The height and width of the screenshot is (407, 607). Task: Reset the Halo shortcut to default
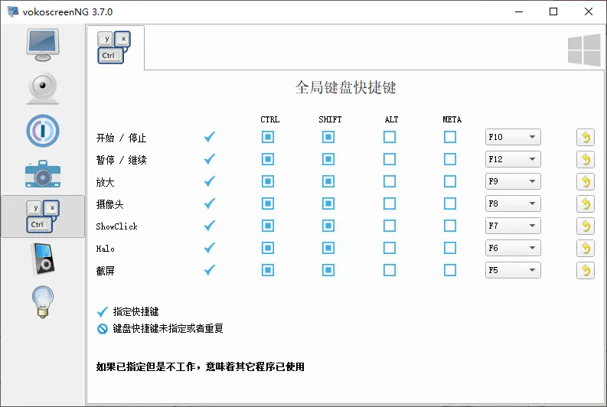[586, 248]
